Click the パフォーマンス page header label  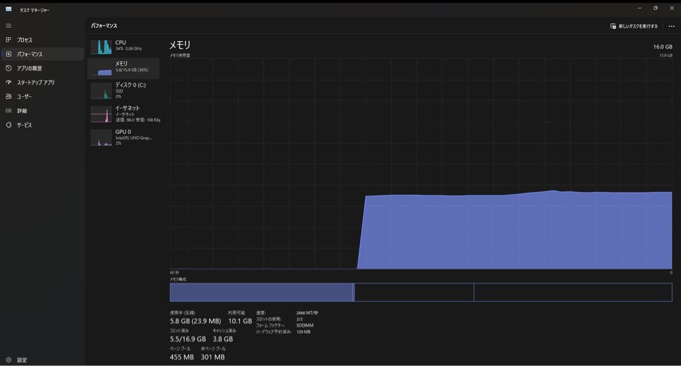pos(104,26)
